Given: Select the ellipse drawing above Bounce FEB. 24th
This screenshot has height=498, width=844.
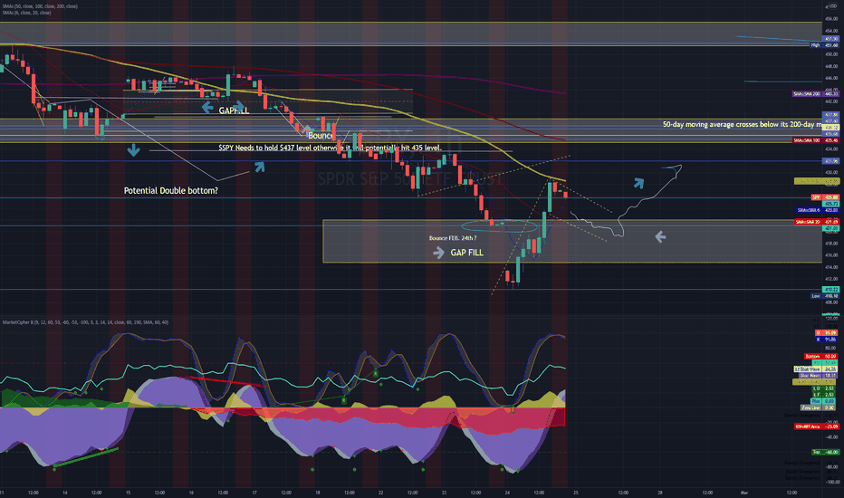Looking at the screenshot, I should pos(500,225).
